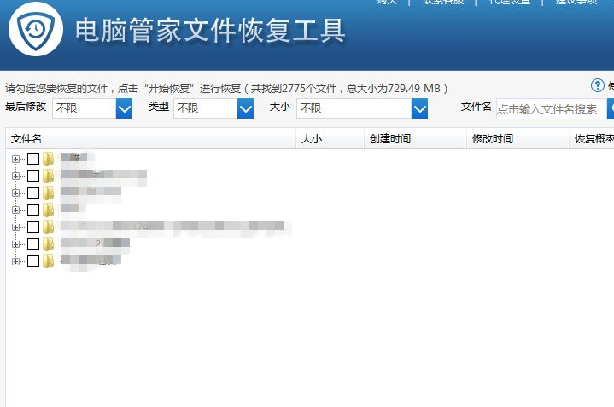Click the blue search button beside 文件名 field

pyautogui.click(x=611, y=108)
